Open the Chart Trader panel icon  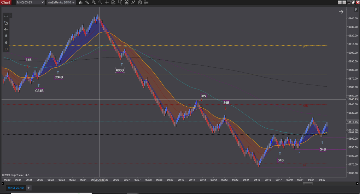(x=120, y=2)
